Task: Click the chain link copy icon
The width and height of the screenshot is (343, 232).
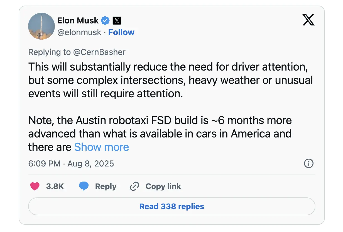Action: [x=134, y=186]
